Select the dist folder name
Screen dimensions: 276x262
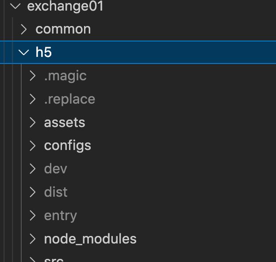[56, 192]
